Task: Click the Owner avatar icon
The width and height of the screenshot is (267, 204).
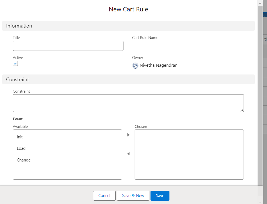Action: (x=135, y=66)
